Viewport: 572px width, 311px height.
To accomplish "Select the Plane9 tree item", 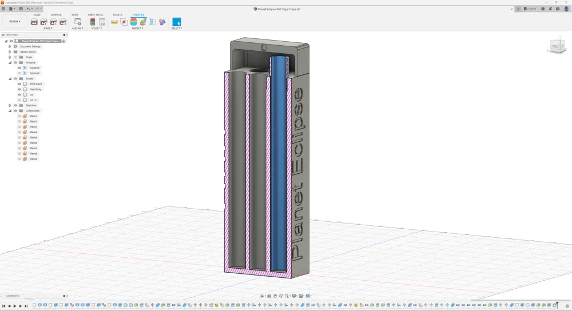I will click(33, 159).
